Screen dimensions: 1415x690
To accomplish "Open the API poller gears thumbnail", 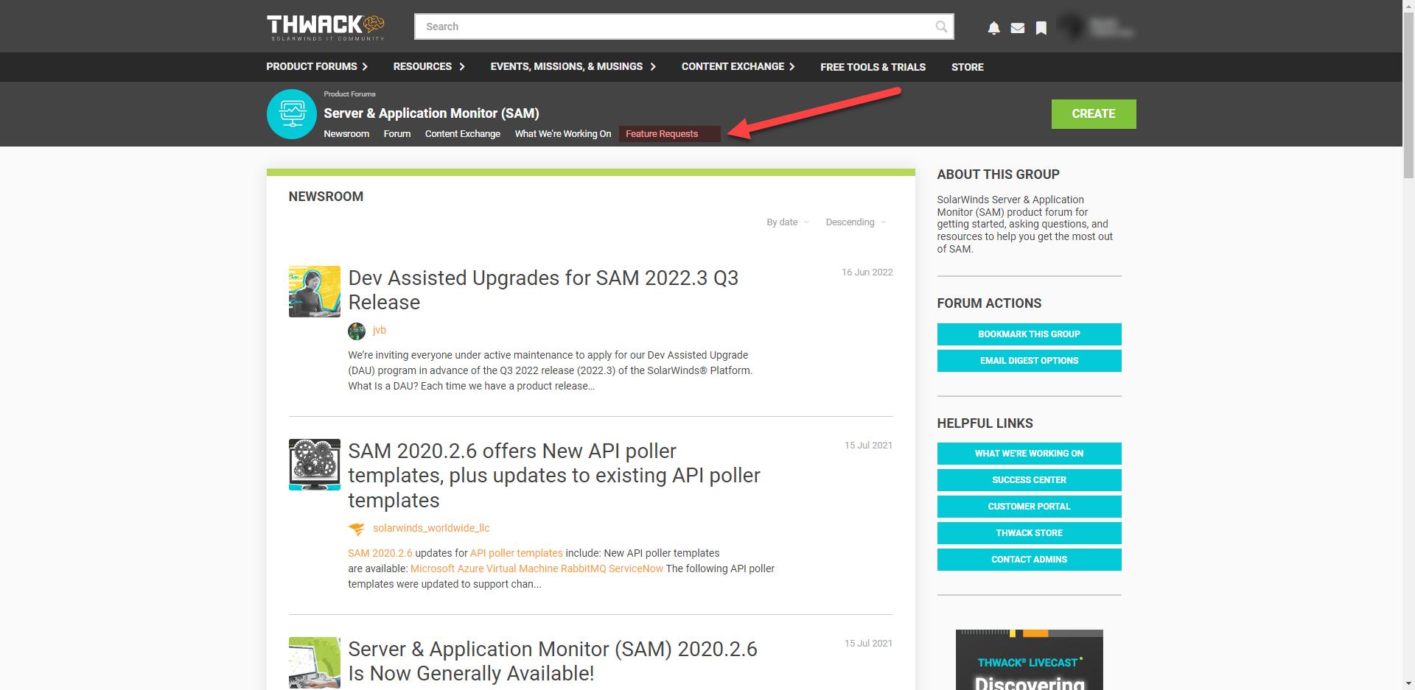I will [315, 465].
